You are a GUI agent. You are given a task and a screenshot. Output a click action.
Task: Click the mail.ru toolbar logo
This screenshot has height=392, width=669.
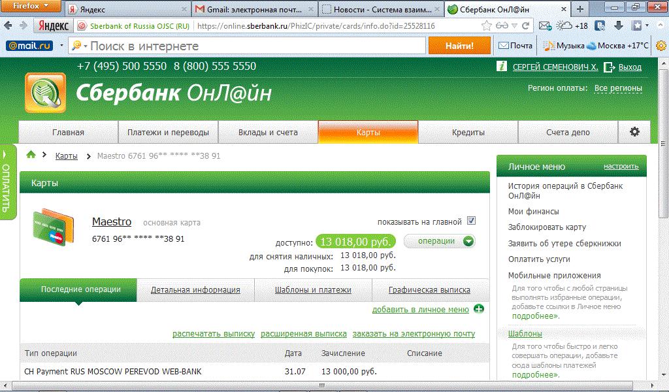click(29, 46)
